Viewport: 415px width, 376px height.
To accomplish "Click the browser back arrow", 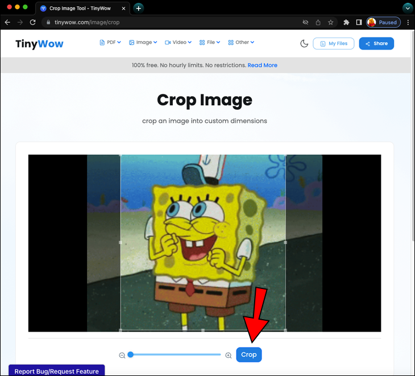I will coord(7,23).
